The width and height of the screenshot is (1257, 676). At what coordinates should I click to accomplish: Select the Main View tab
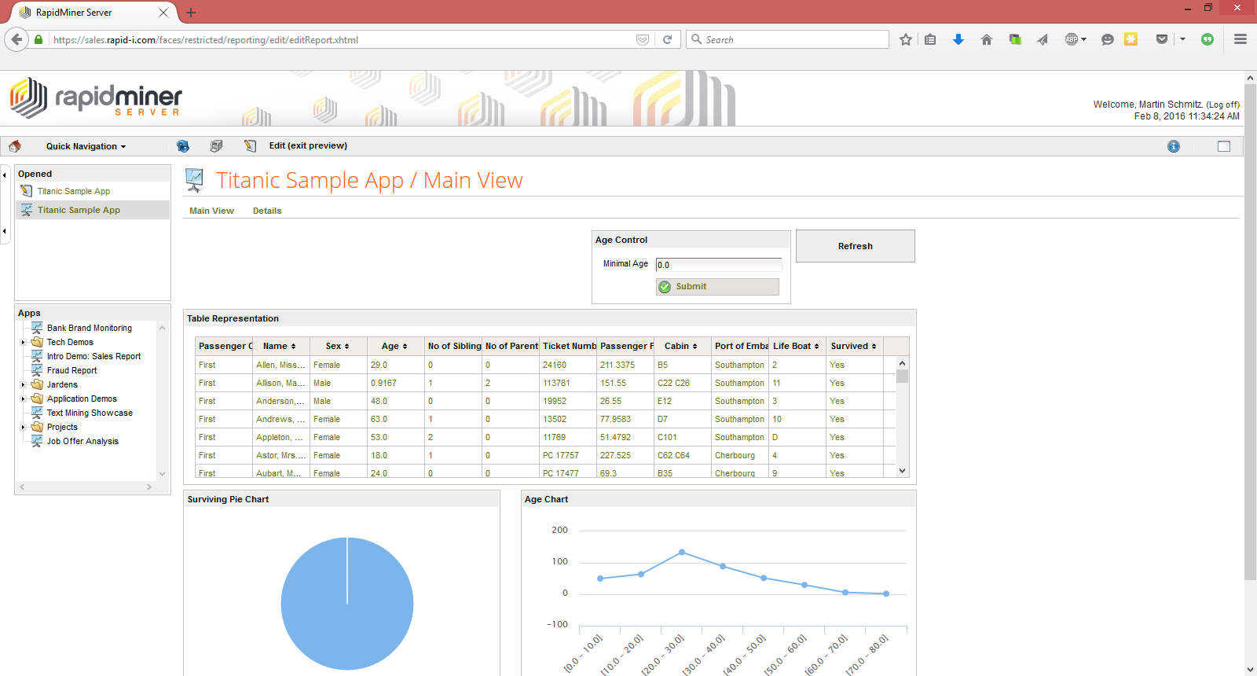(x=211, y=211)
